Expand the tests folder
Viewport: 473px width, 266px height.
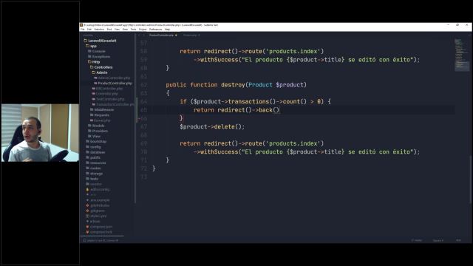pos(92,179)
